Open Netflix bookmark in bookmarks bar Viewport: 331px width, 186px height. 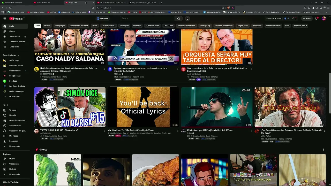click(143, 12)
